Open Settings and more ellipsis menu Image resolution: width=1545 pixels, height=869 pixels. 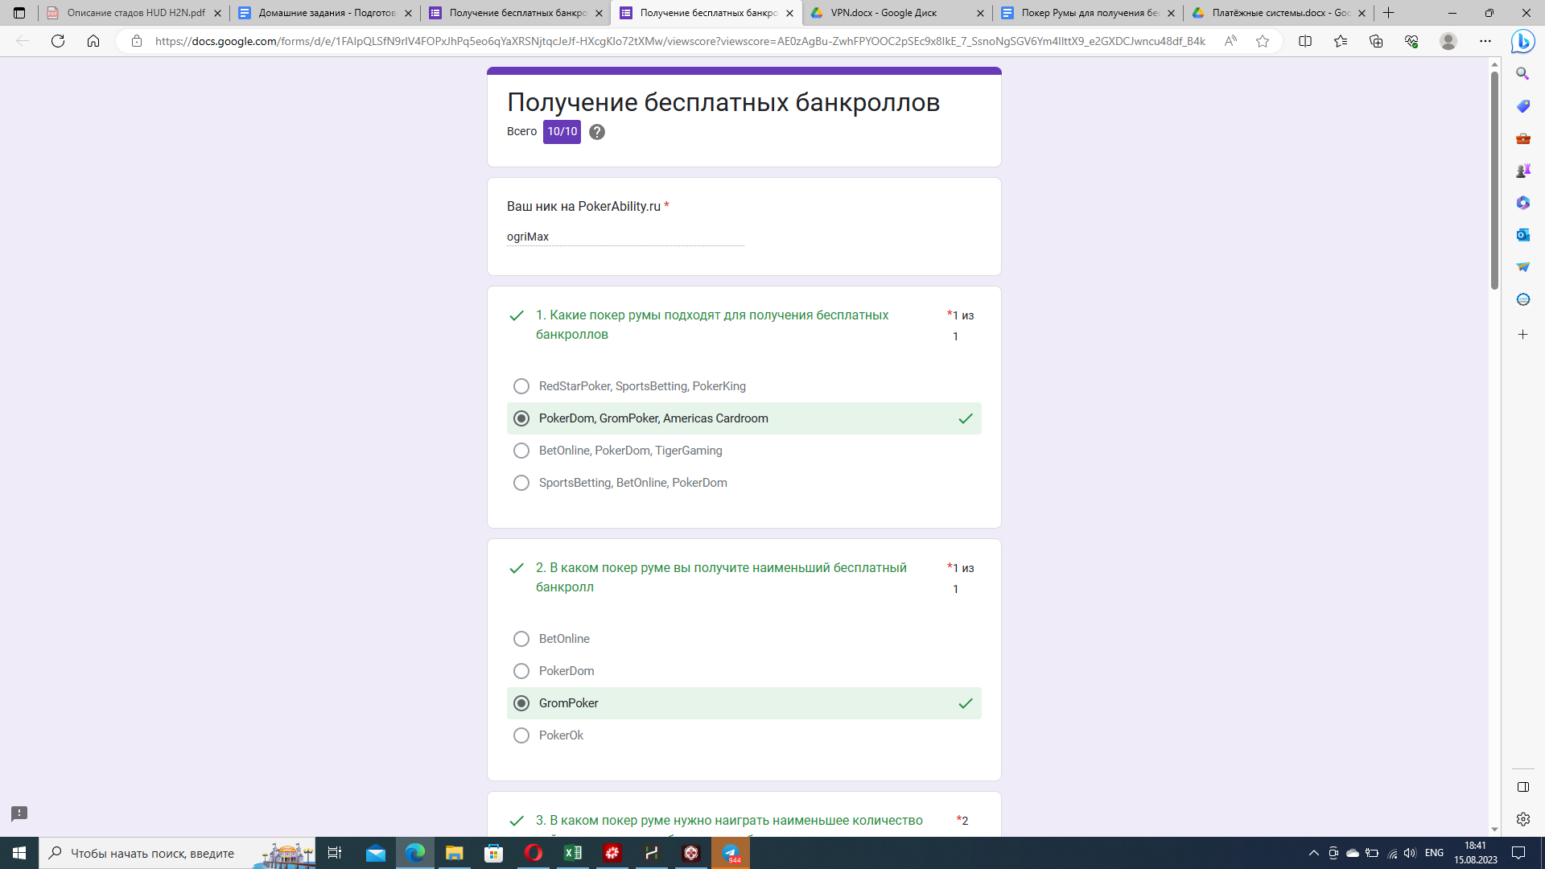pos(1485,41)
